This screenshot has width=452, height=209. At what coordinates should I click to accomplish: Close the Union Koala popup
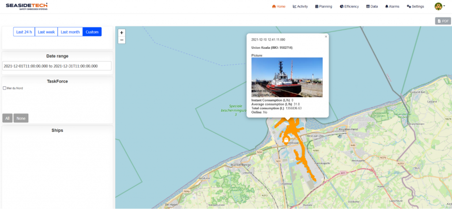click(326, 37)
